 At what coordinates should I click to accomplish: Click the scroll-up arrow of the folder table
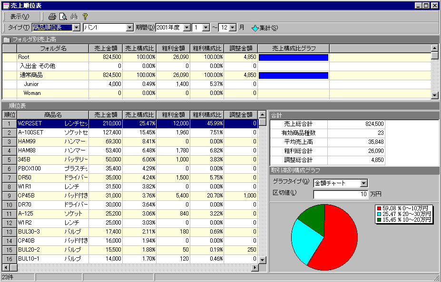coord(434,48)
